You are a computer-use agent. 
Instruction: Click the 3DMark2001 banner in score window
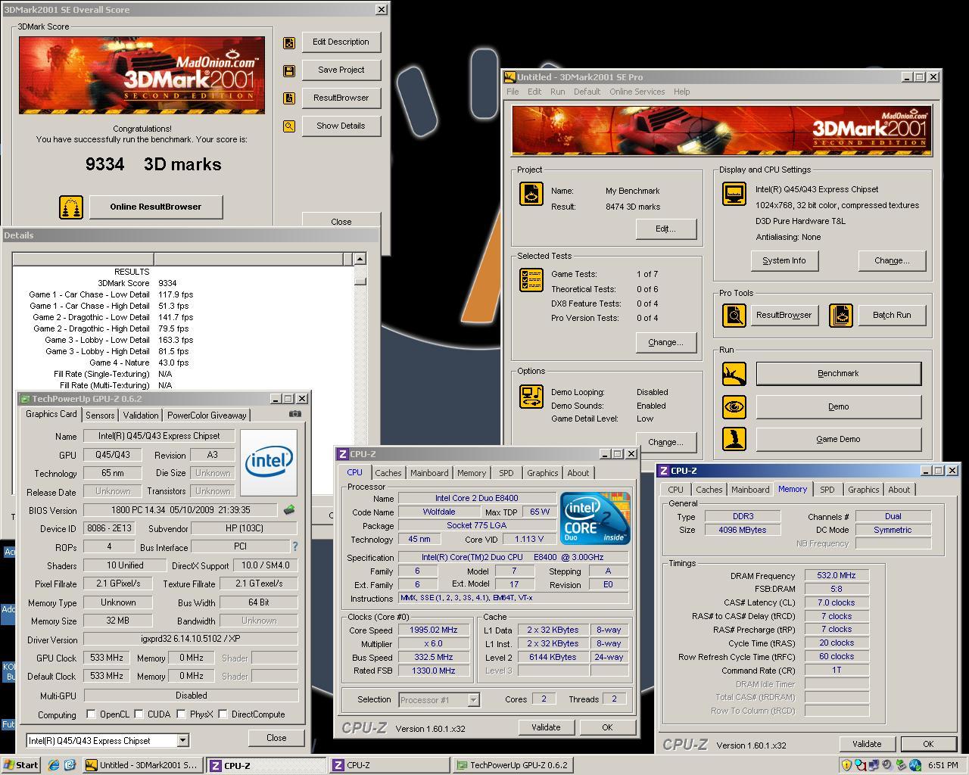pos(142,76)
